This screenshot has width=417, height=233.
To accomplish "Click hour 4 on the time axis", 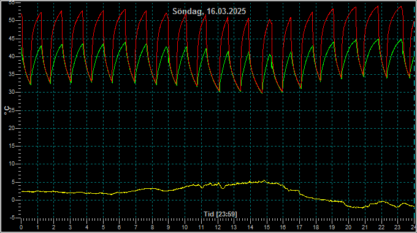I will tap(86, 227).
